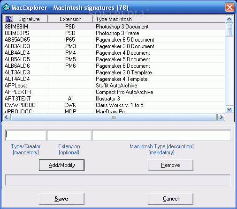Click the Add/Modify button
The width and height of the screenshot is (237, 209).
pos(61,165)
